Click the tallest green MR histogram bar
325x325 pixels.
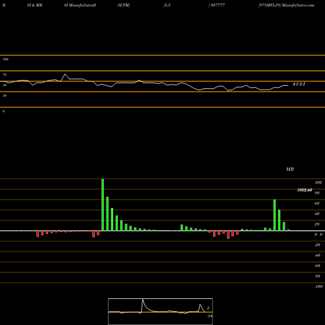pyautogui.click(x=103, y=205)
